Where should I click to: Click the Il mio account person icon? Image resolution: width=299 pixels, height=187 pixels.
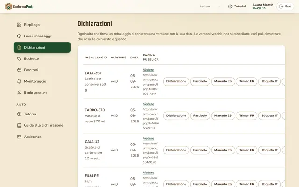[19, 93]
